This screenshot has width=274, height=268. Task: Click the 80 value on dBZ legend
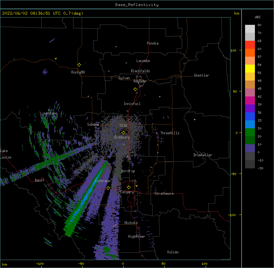pos(259,25)
